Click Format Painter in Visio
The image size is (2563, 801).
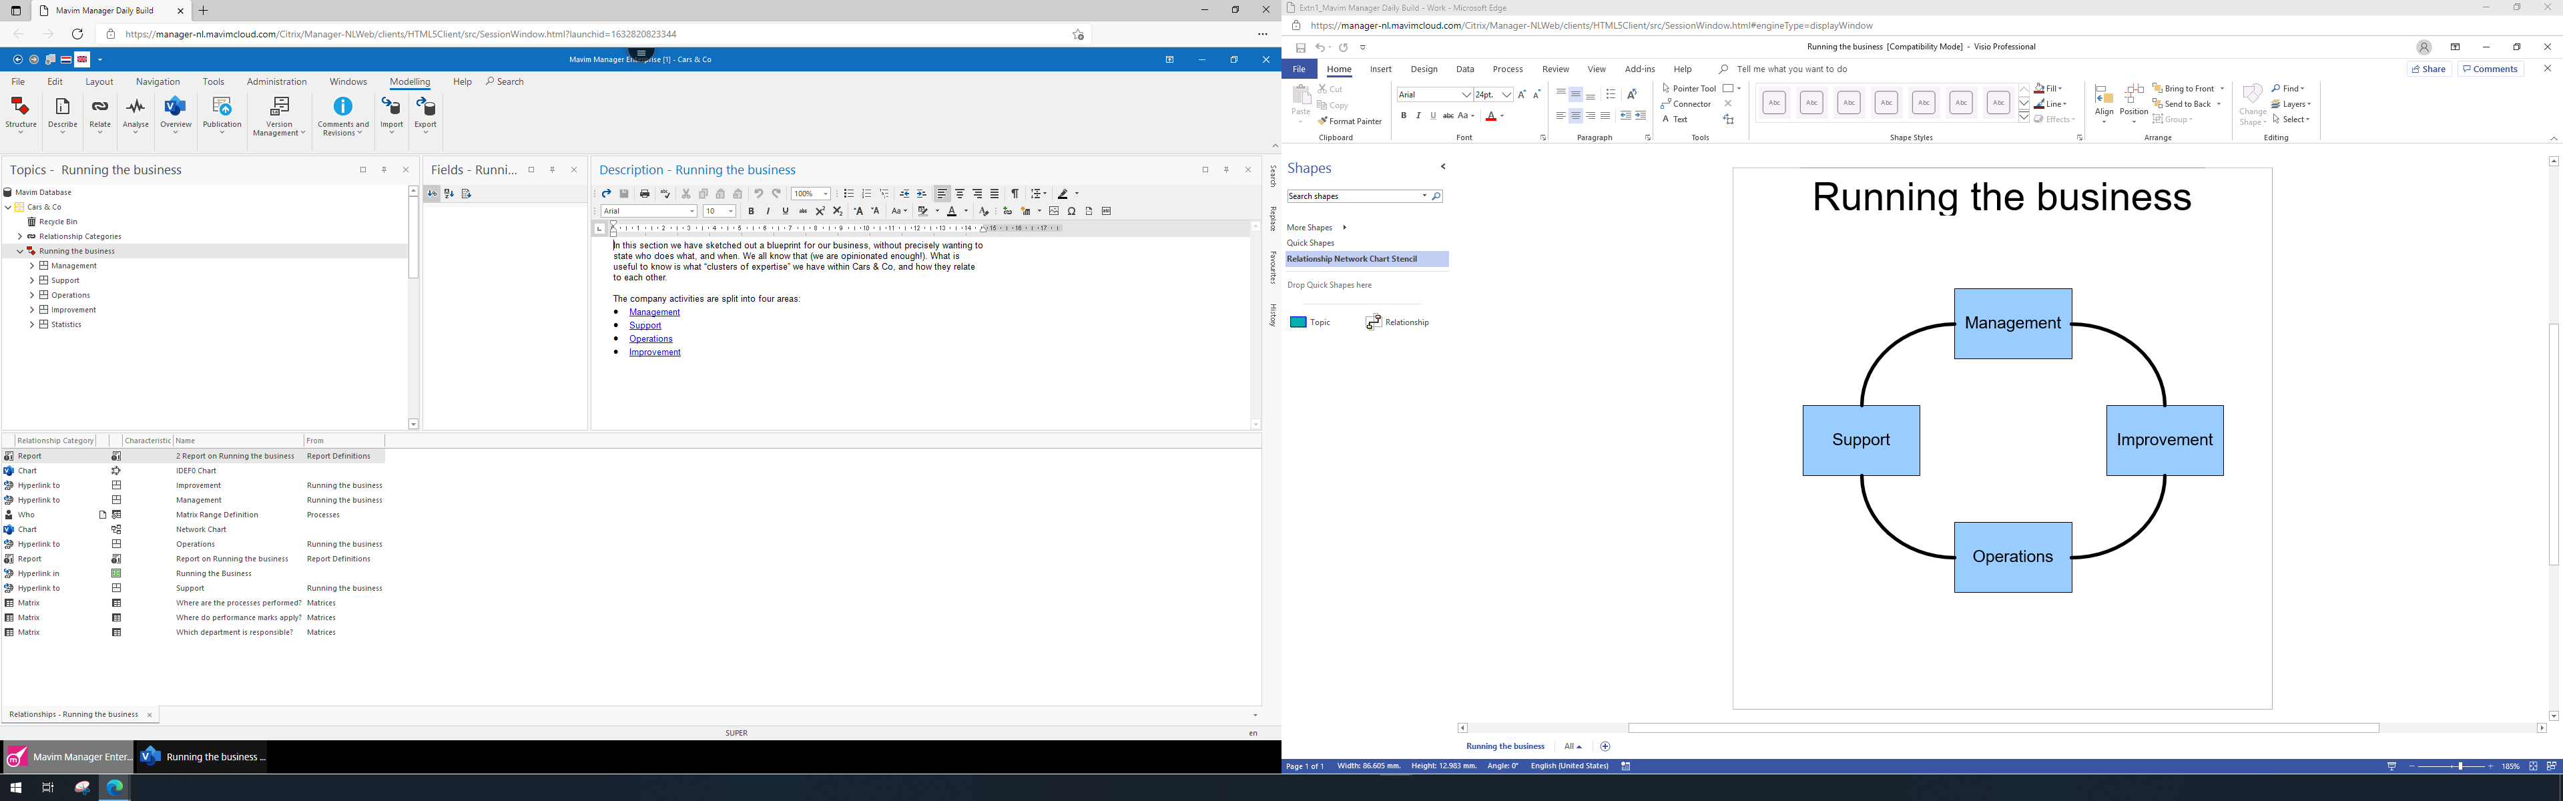[x=1350, y=121]
